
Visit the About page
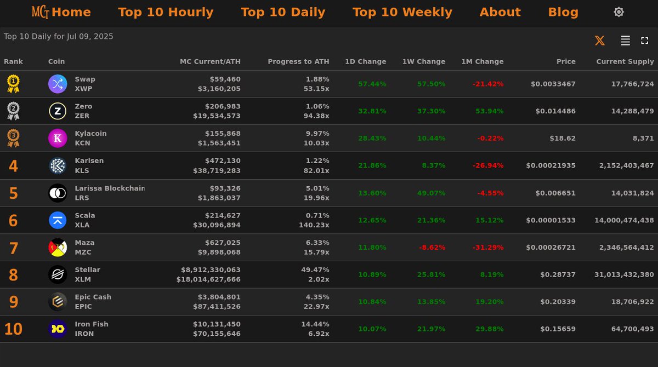(500, 12)
